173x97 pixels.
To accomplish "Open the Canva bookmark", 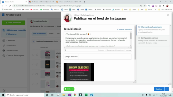I will click(80, 9).
